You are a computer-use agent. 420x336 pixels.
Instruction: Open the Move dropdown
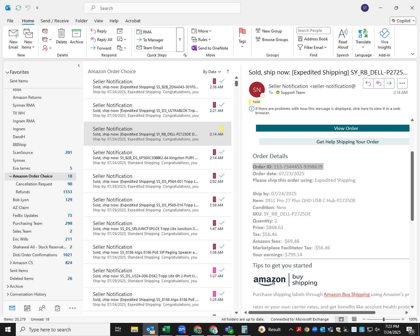[x=201, y=31]
